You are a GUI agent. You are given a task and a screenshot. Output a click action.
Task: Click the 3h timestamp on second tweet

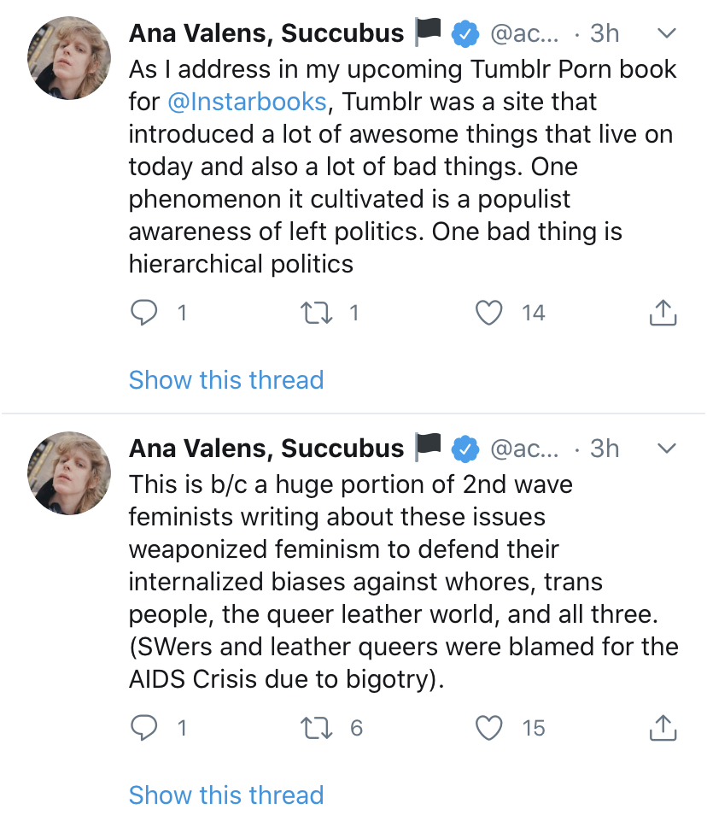point(605,448)
